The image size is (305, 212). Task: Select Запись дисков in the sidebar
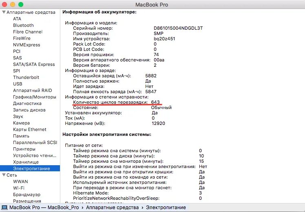click(x=29, y=110)
